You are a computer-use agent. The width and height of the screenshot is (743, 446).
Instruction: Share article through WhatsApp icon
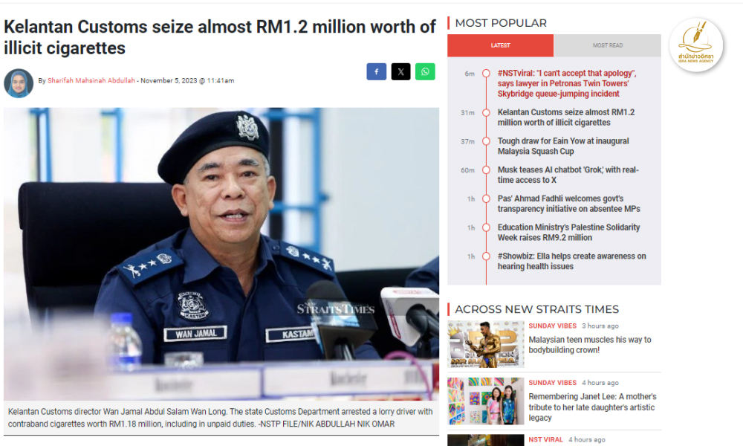(x=425, y=71)
